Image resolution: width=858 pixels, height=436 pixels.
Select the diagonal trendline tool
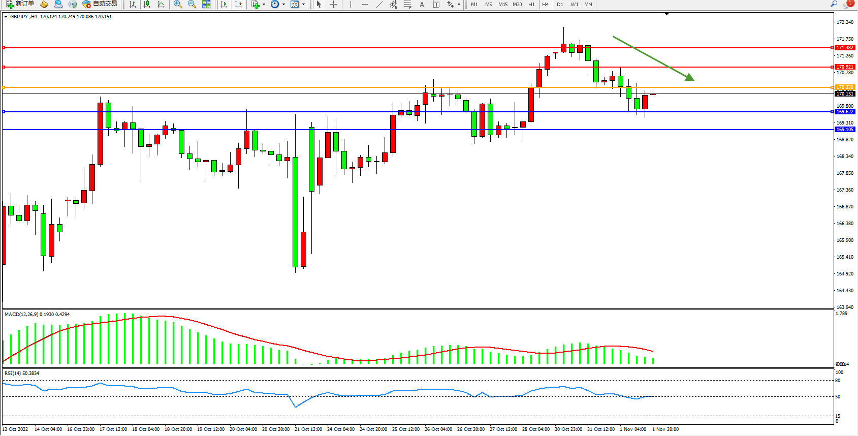379,4
